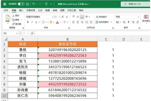Click the decrease decimal icon
Image resolution: width=151 pixels, height=101 pixels.
pyautogui.click(x=137, y=22)
